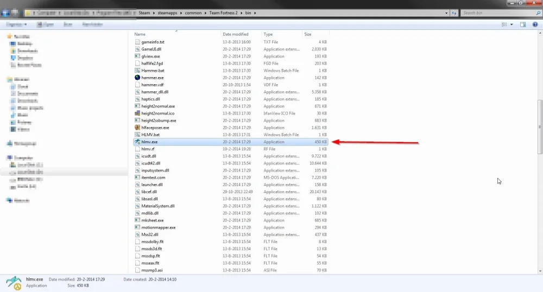This screenshot has width=543, height=292.
Task: Go to Team Fortress 2 breadcrumb folder
Action: click(x=223, y=13)
